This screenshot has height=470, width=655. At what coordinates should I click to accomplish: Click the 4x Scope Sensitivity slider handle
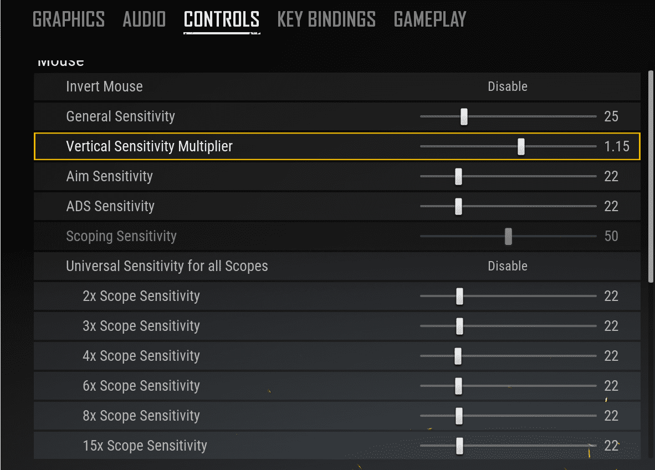coord(458,356)
